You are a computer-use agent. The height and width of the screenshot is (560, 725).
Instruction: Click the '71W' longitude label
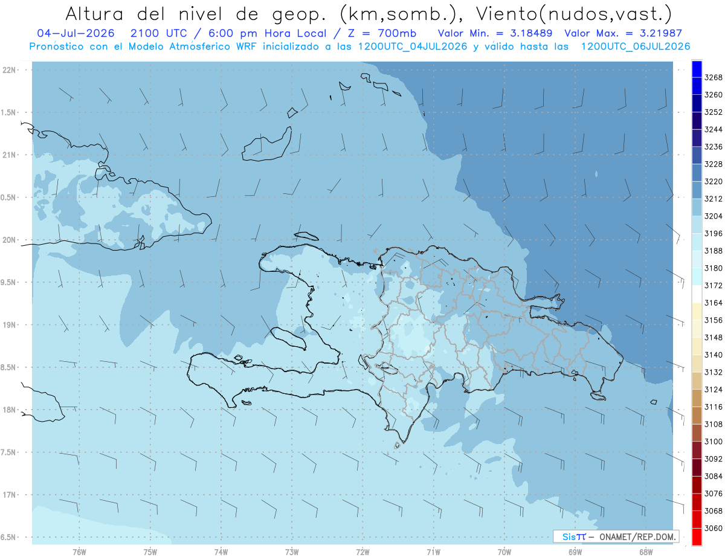(x=433, y=552)
